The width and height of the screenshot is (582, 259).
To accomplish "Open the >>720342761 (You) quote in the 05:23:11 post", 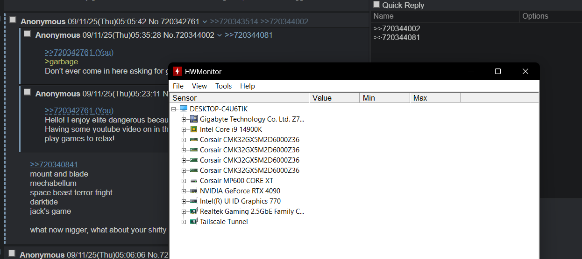I will pos(79,110).
